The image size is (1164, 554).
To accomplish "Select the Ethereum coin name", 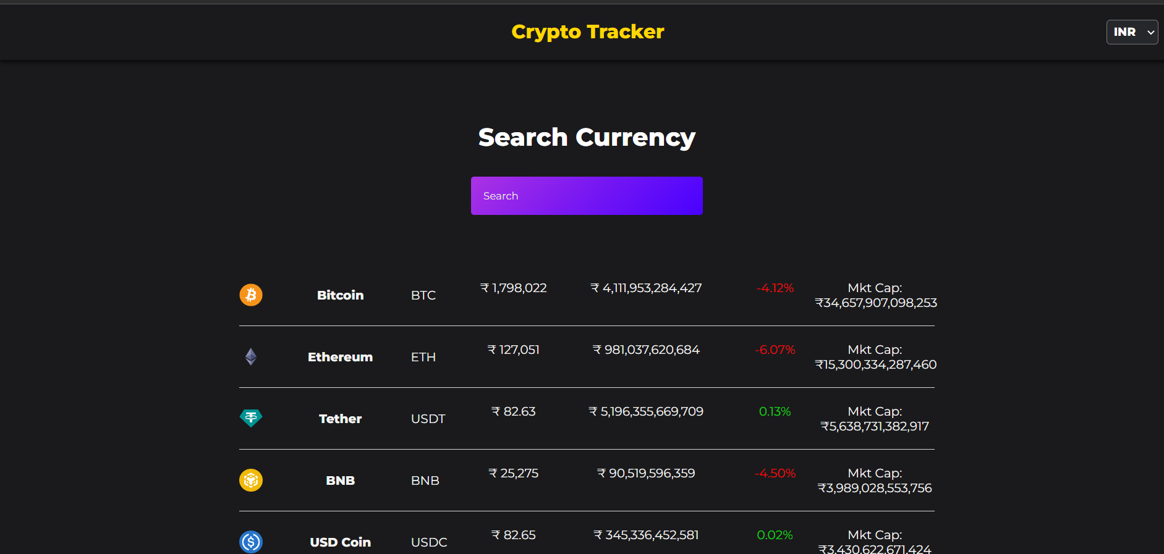I will (x=340, y=357).
